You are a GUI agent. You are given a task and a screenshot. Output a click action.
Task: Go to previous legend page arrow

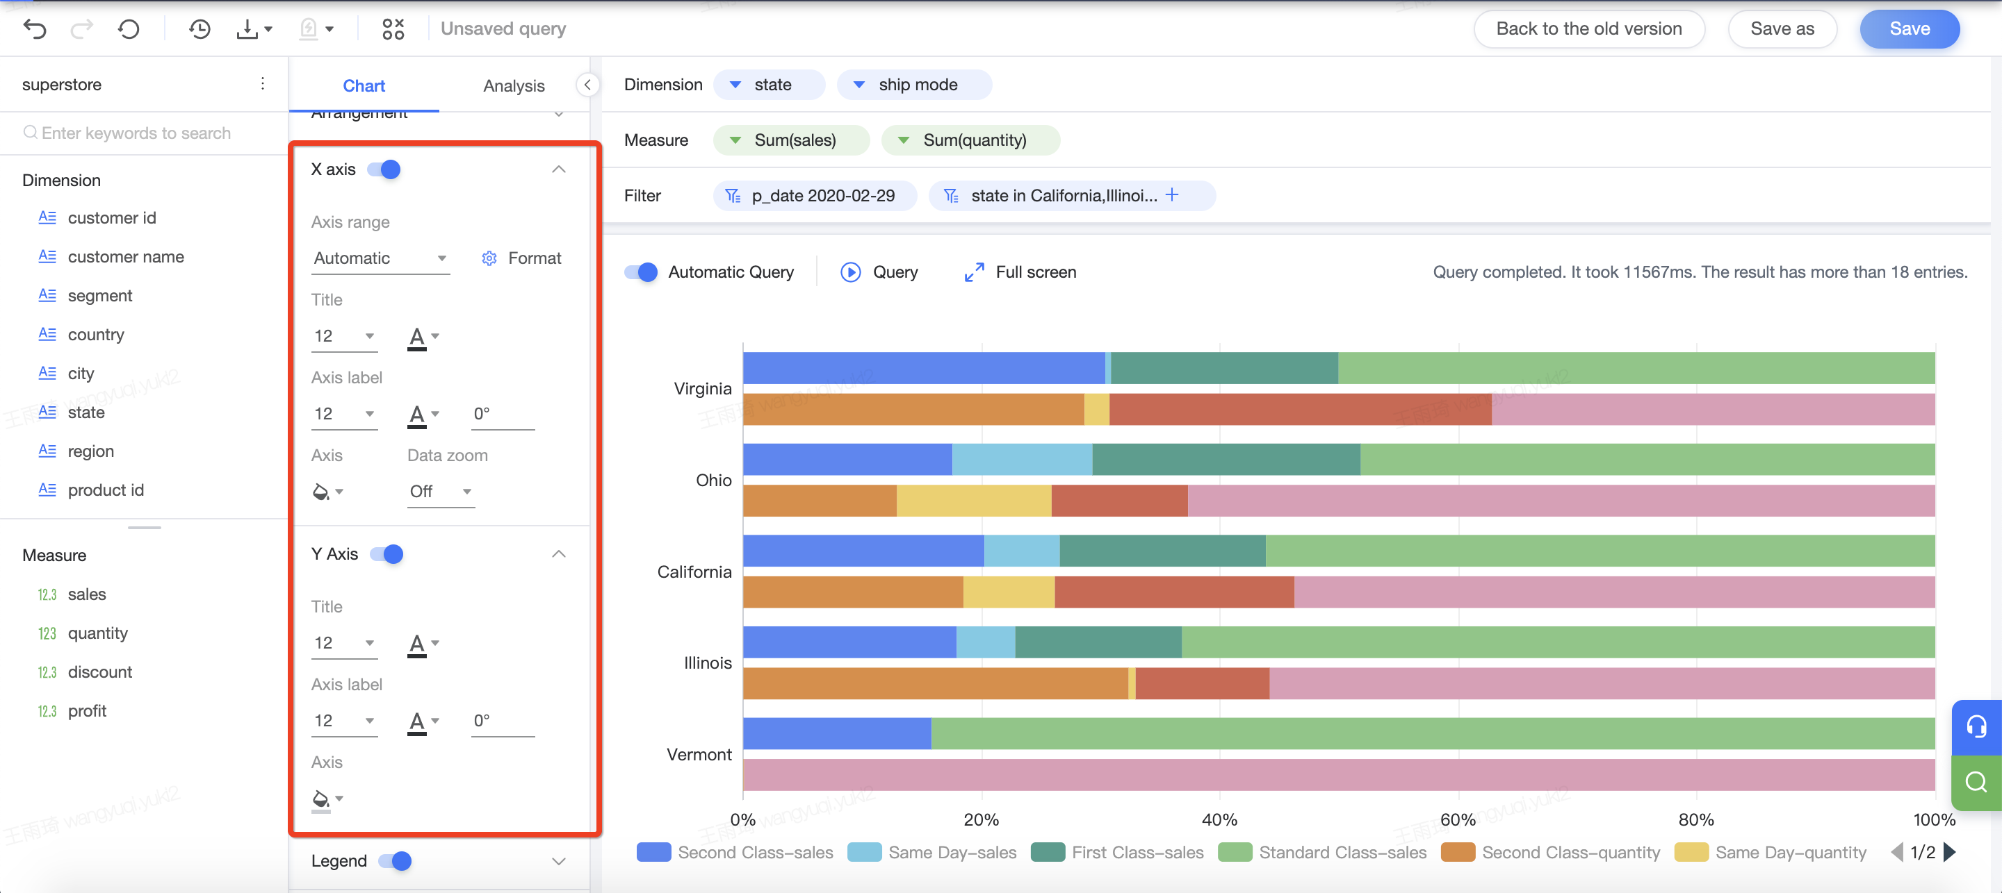tap(1897, 853)
